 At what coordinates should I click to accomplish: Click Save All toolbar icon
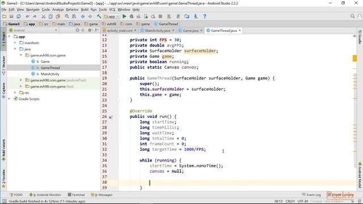[11, 16]
